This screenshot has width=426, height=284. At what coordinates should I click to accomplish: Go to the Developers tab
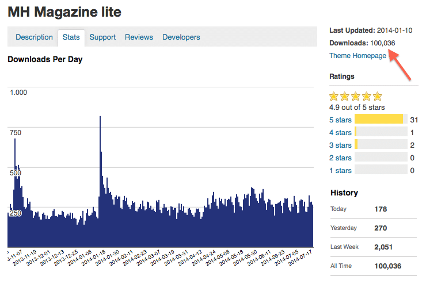click(x=181, y=37)
